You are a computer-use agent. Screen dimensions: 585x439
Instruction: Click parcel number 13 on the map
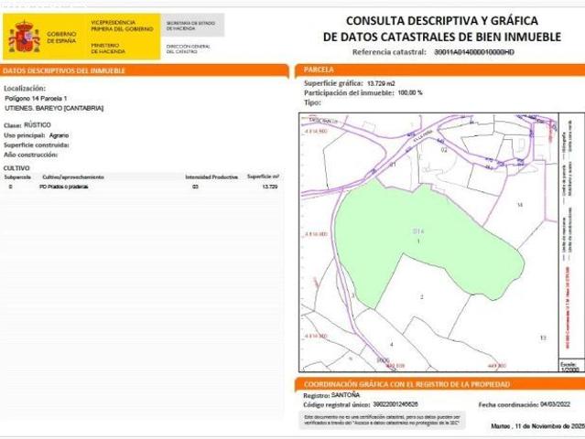pyautogui.click(x=542, y=337)
